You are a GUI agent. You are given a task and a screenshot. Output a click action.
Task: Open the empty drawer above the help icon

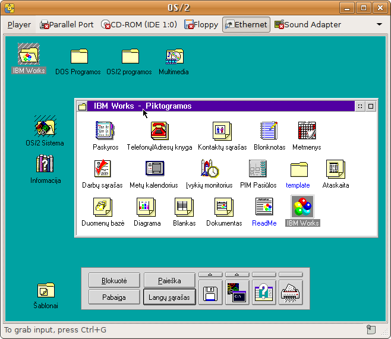(264, 274)
